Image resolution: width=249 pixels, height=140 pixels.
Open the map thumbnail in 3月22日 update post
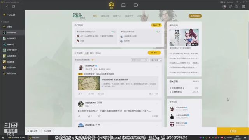click(x=89, y=83)
